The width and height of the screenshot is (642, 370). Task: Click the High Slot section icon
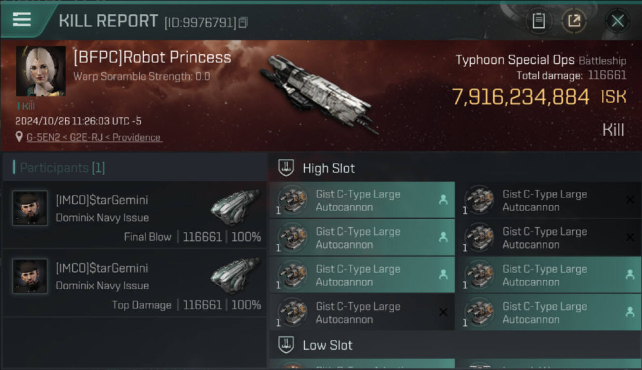(286, 168)
